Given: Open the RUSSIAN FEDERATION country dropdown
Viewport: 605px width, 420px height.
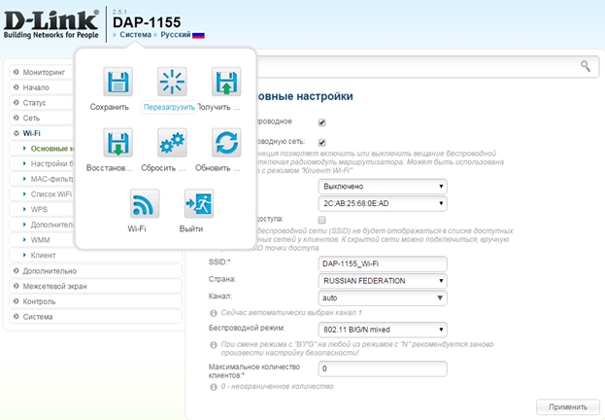Looking at the screenshot, I should tap(383, 280).
